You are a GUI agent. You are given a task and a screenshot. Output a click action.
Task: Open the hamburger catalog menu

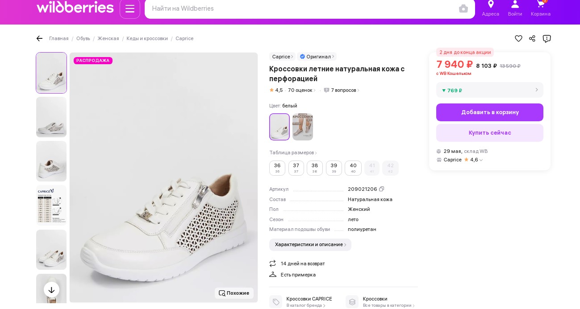tap(130, 8)
